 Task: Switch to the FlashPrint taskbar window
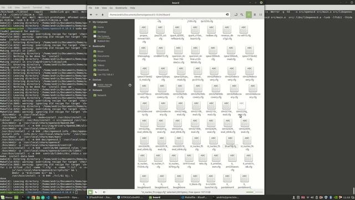[99, 198]
